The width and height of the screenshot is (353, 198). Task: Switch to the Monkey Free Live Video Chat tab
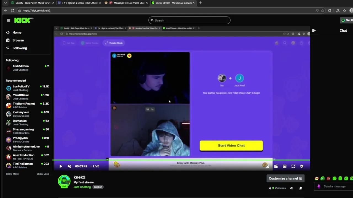coord(126,3)
